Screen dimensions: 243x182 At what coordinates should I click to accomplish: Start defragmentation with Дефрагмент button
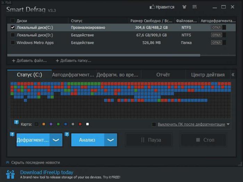(x=33, y=140)
